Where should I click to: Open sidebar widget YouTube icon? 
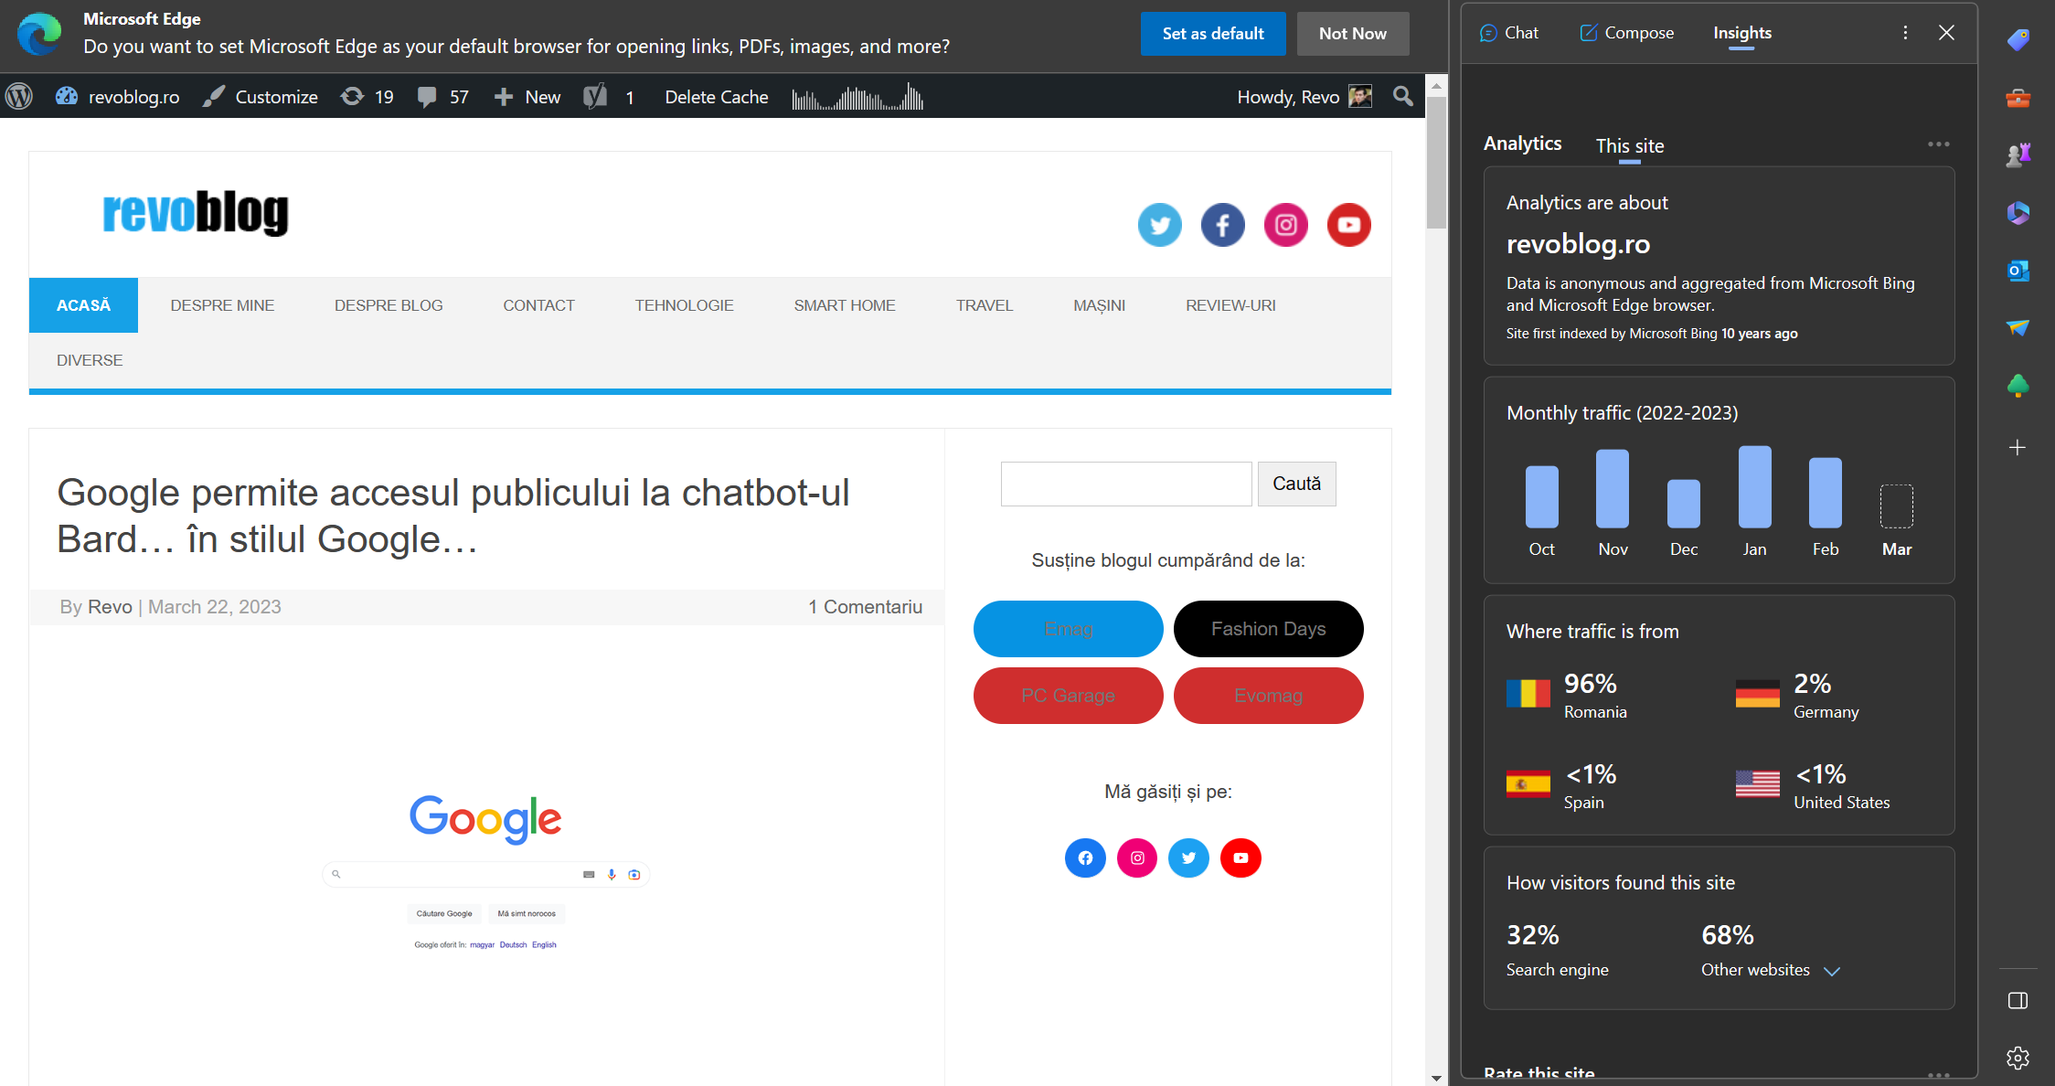(x=1240, y=857)
